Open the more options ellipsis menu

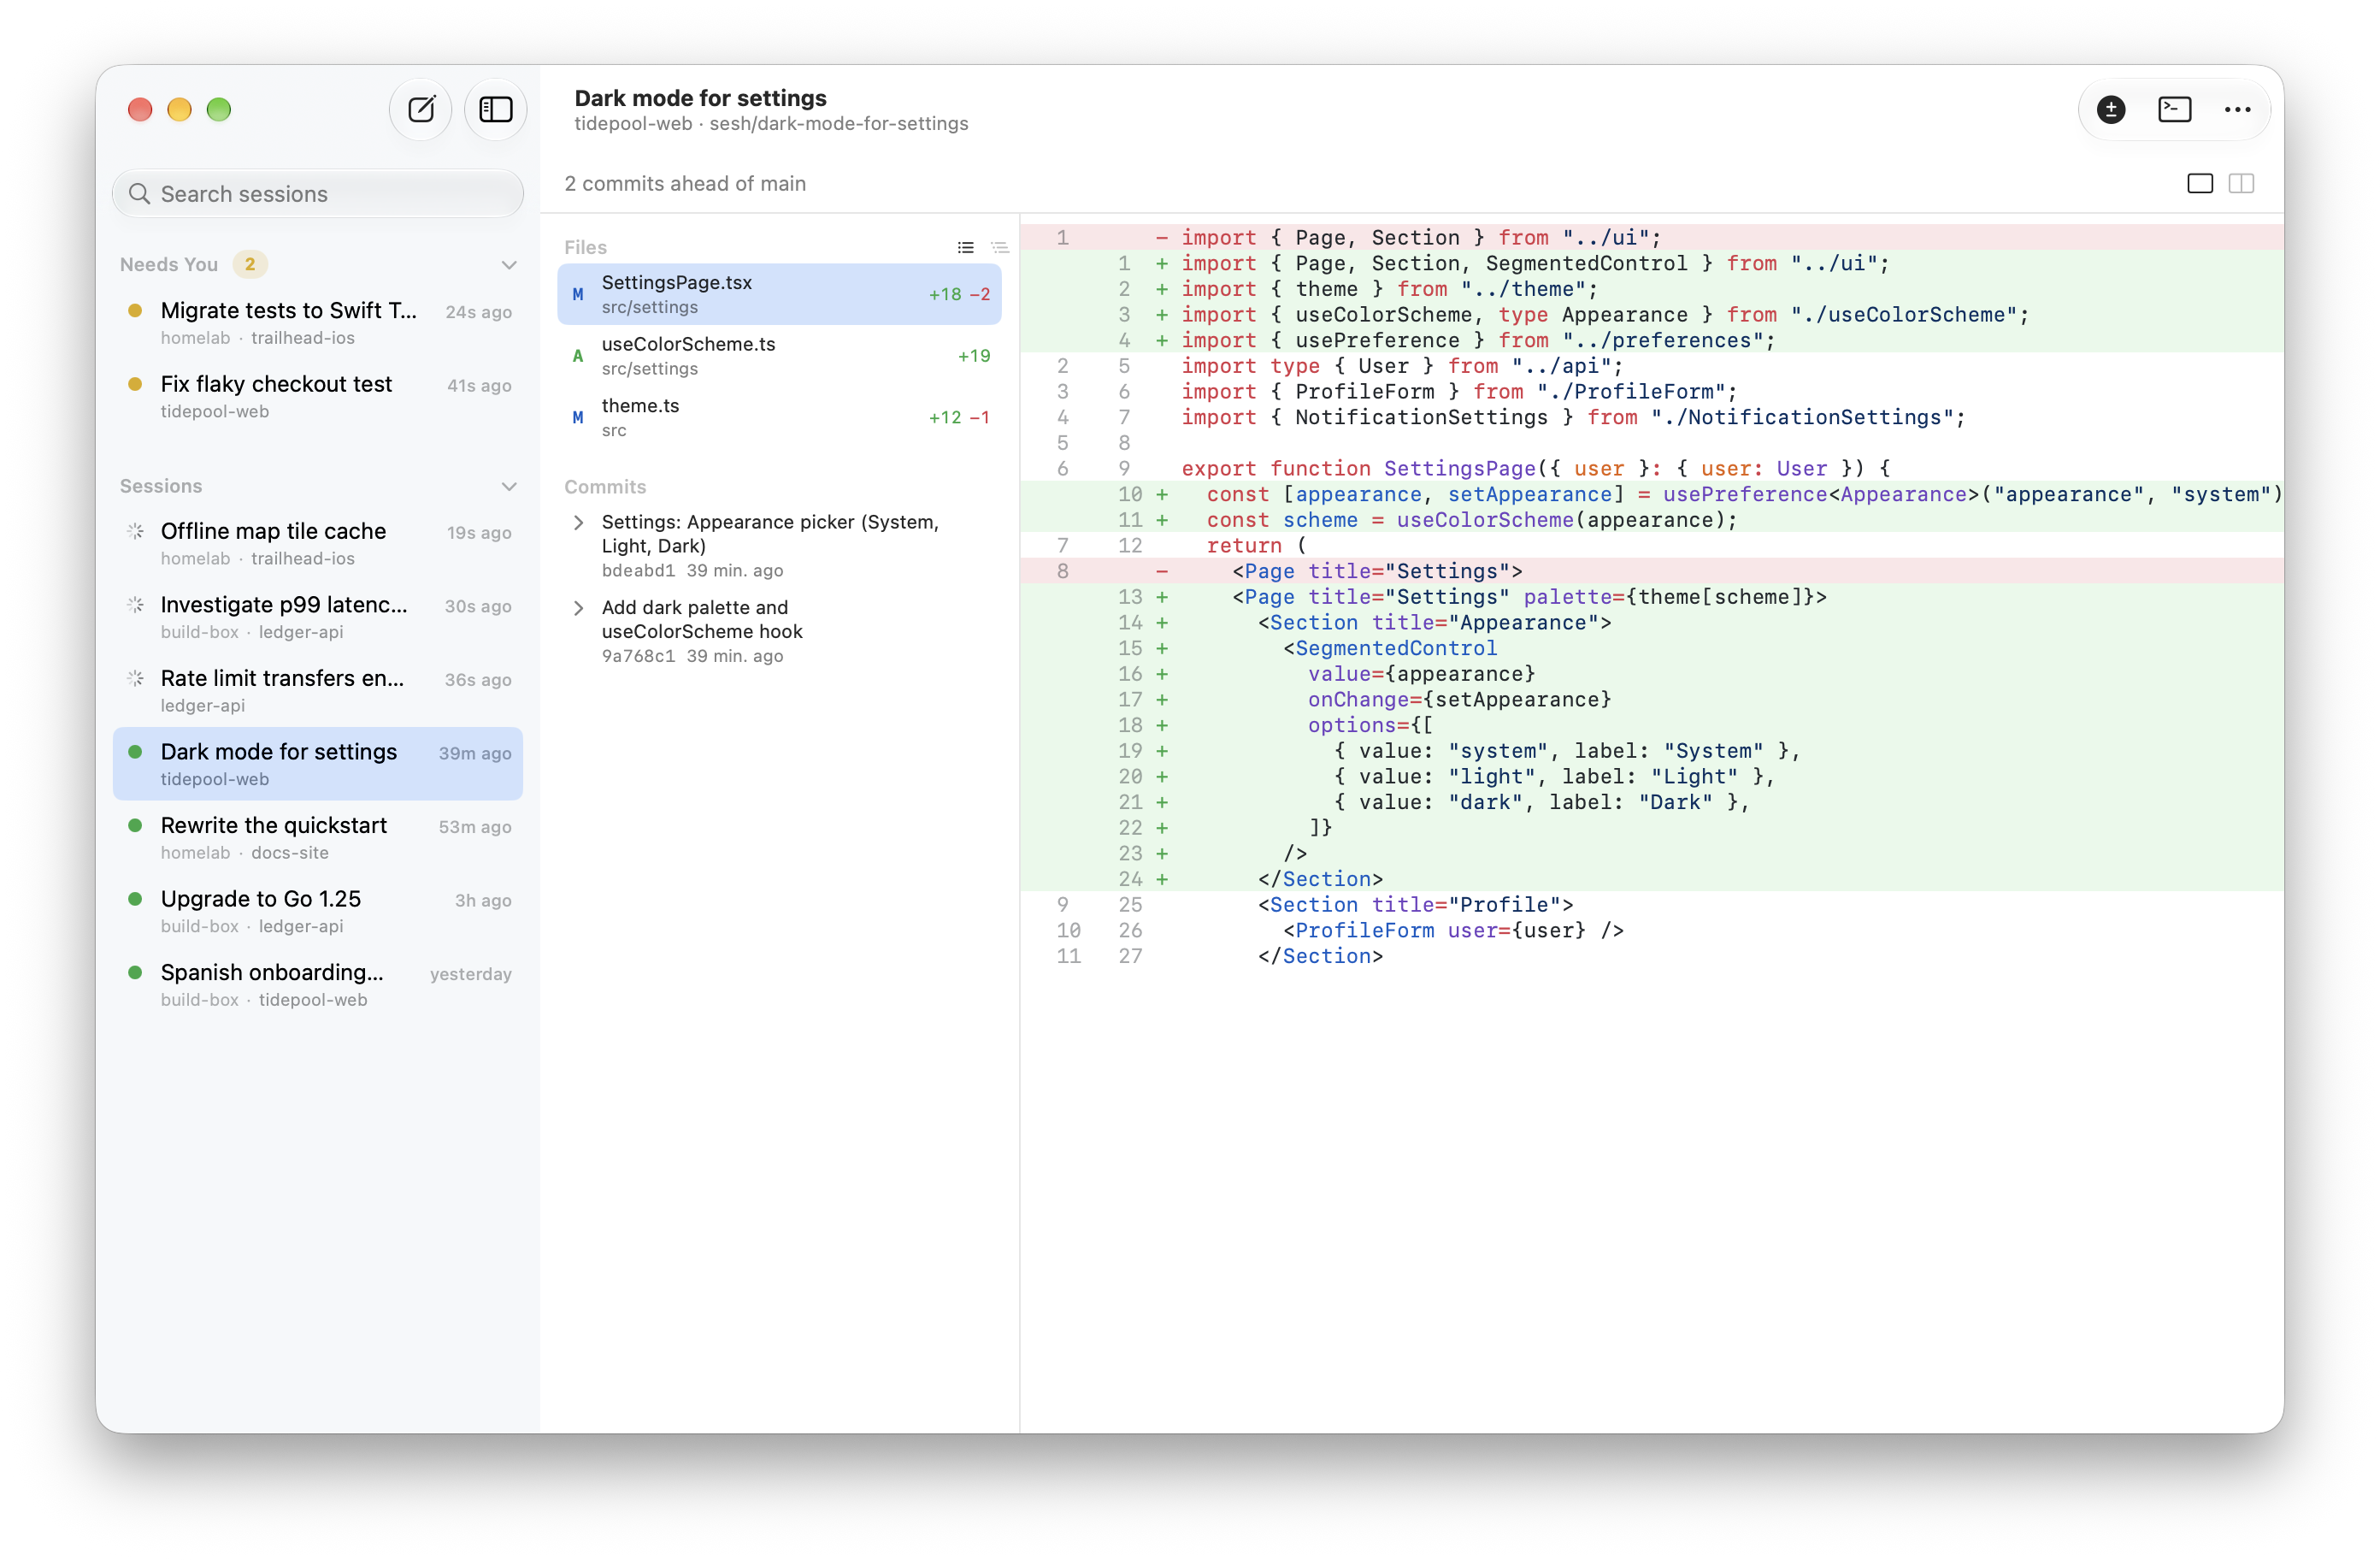point(2237,109)
